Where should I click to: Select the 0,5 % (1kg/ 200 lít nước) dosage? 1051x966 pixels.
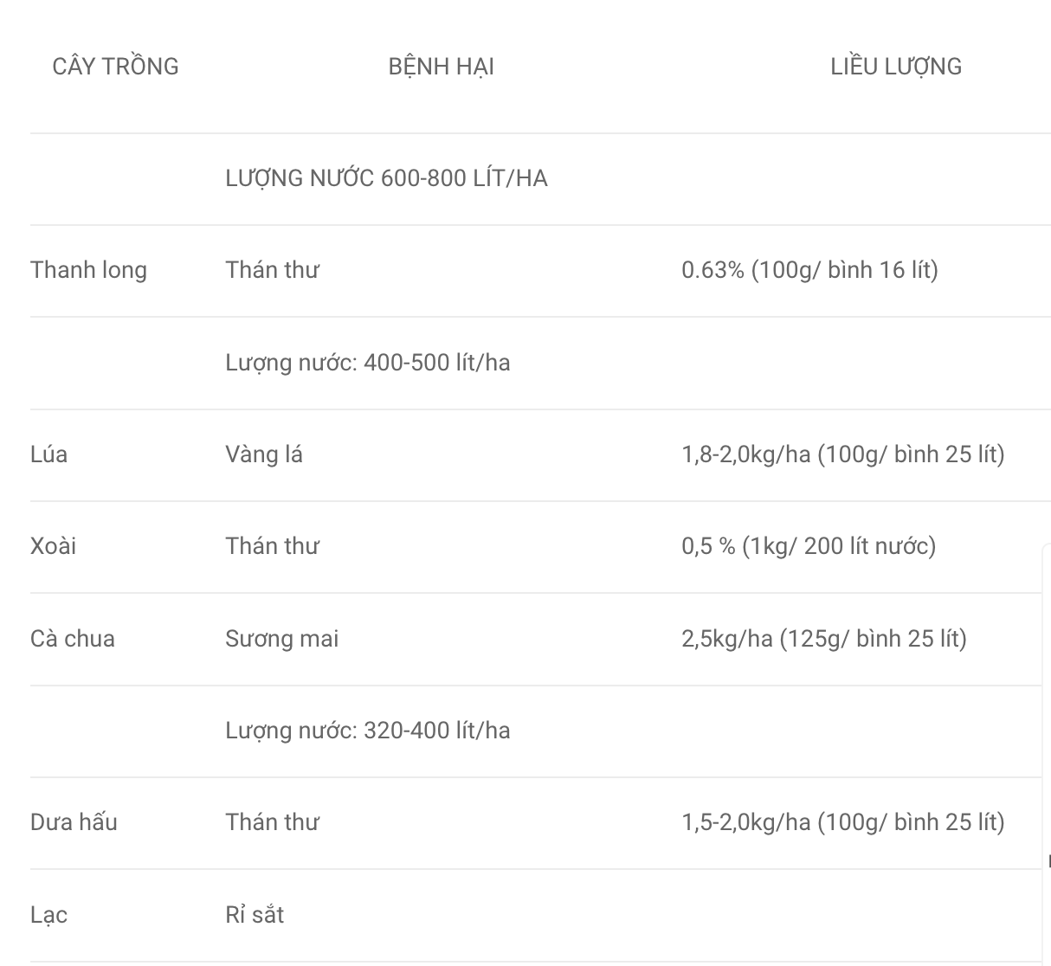pos(809,546)
